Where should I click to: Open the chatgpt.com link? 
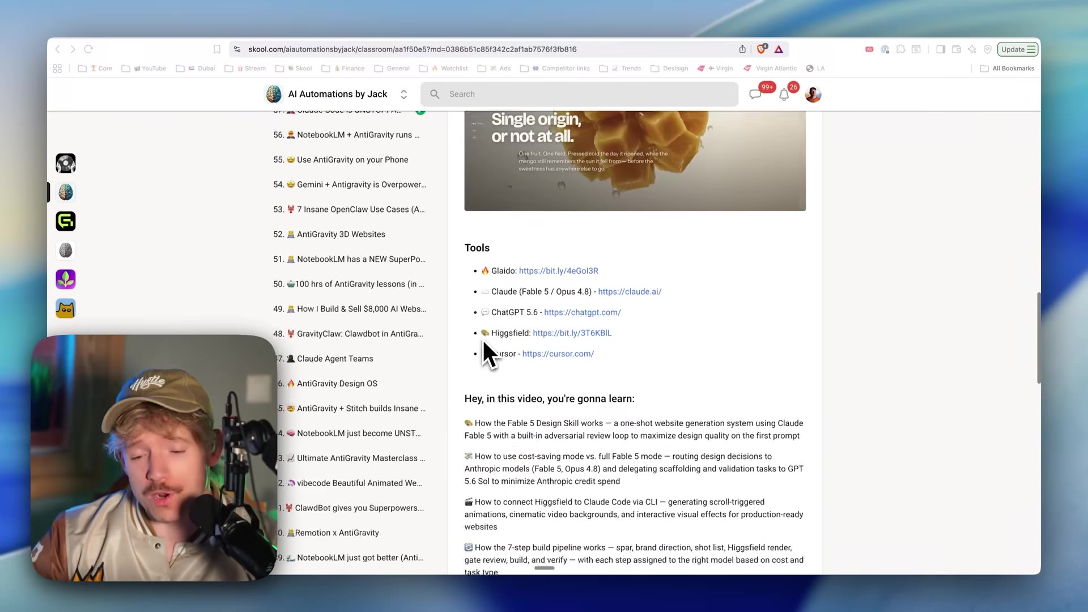582,313
